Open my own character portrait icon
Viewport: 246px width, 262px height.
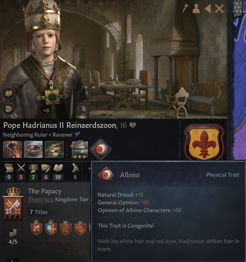click(196, 8)
